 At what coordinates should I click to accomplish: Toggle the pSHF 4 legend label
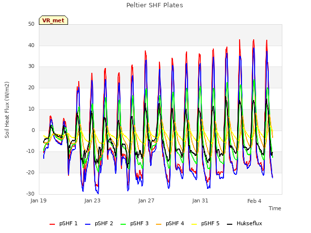(x=175, y=223)
